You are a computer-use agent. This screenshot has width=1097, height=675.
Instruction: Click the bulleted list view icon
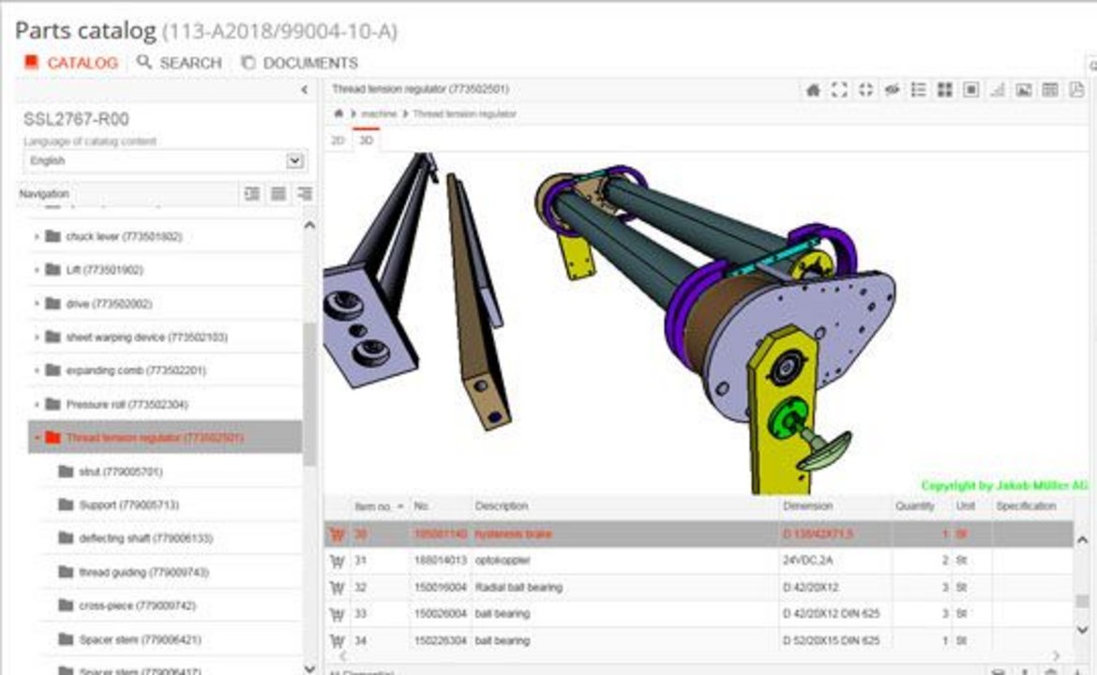pos(918,90)
